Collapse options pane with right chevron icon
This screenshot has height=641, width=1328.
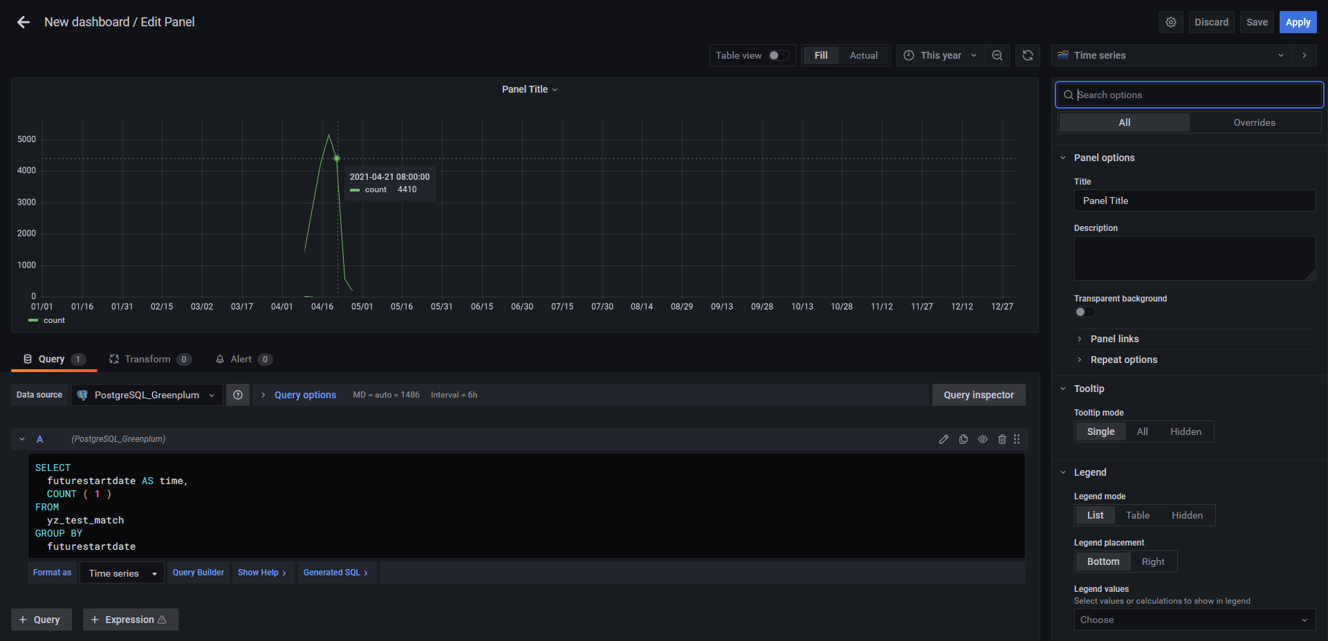click(x=1304, y=55)
